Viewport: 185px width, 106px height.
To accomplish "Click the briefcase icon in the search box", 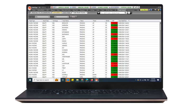I will (57, 80).
